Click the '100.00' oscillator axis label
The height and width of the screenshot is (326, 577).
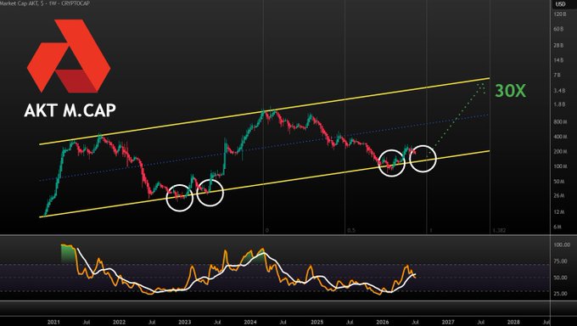click(562, 244)
